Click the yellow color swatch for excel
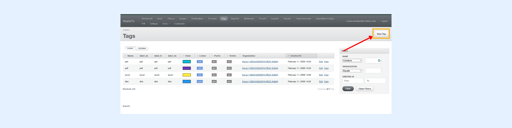Viewport: 512px width, 128px height. coord(186,75)
